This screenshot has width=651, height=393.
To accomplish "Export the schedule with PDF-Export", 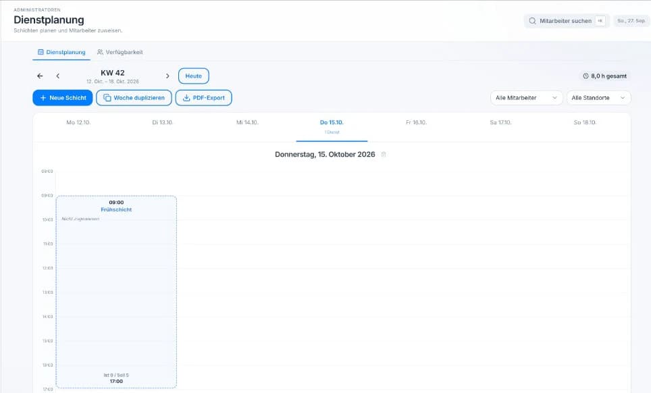I will click(203, 98).
